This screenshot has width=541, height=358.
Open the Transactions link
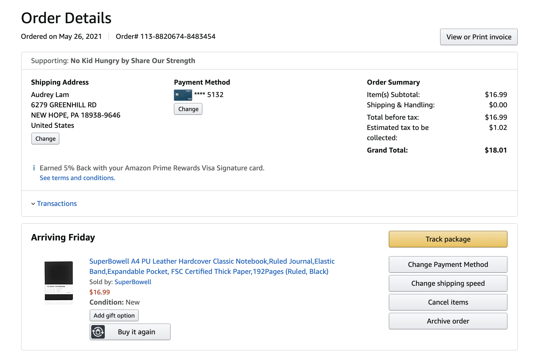point(57,204)
